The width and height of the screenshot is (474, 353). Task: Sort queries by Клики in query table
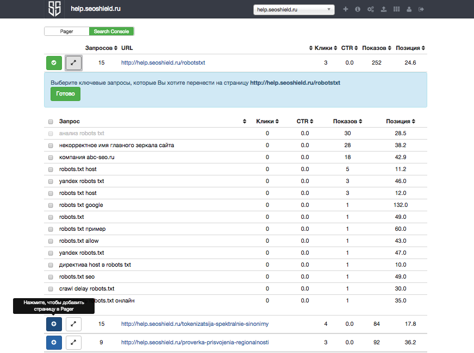click(x=277, y=122)
